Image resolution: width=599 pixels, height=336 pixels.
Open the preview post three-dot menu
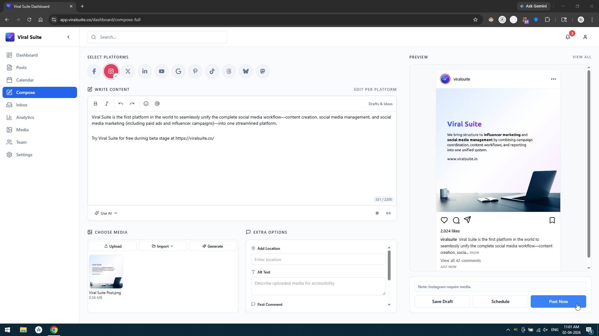[553, 79]
